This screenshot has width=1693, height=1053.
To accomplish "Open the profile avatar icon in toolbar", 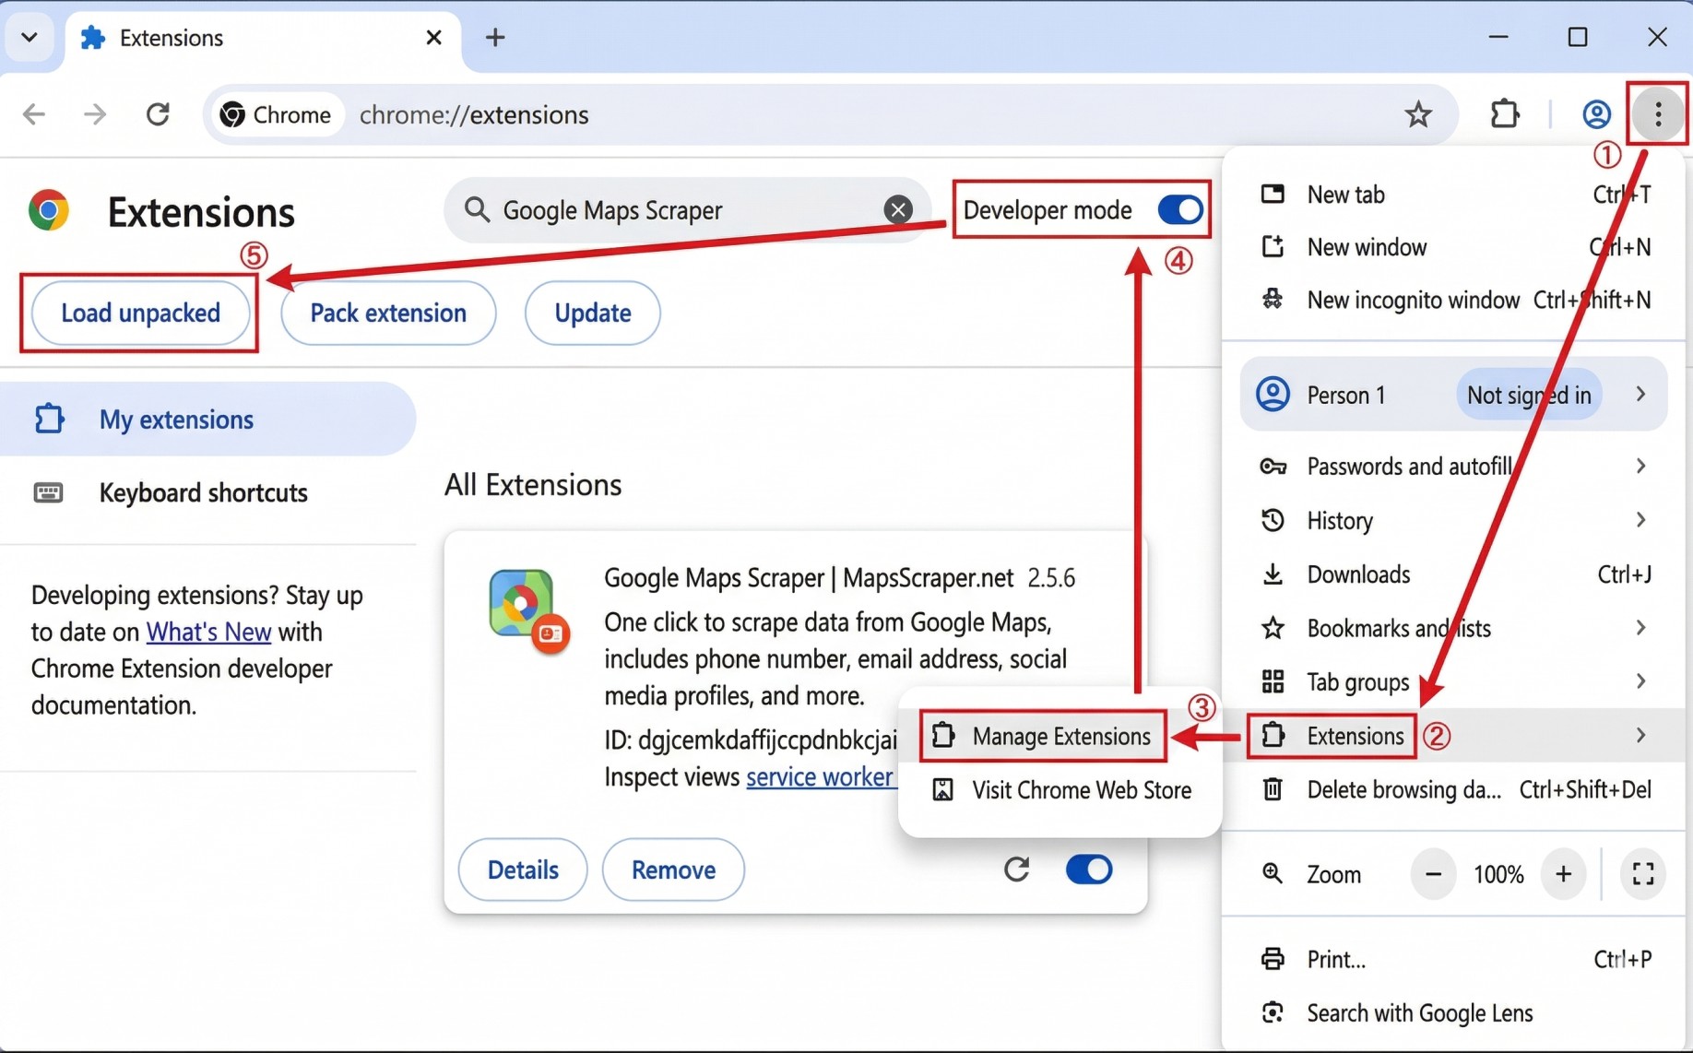I will (x=1596, y=114).
